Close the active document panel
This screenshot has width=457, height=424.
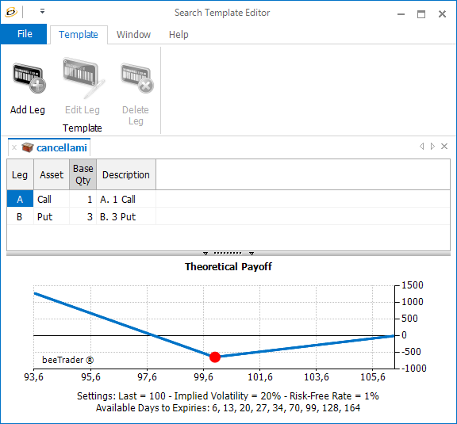point(444,146)
